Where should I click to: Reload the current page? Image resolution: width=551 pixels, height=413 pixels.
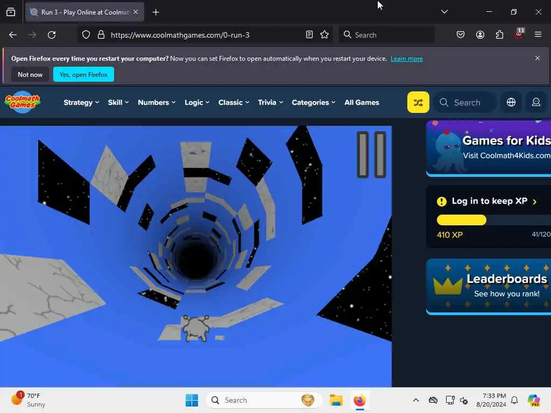pyautogui.click(x=52, y=35)
